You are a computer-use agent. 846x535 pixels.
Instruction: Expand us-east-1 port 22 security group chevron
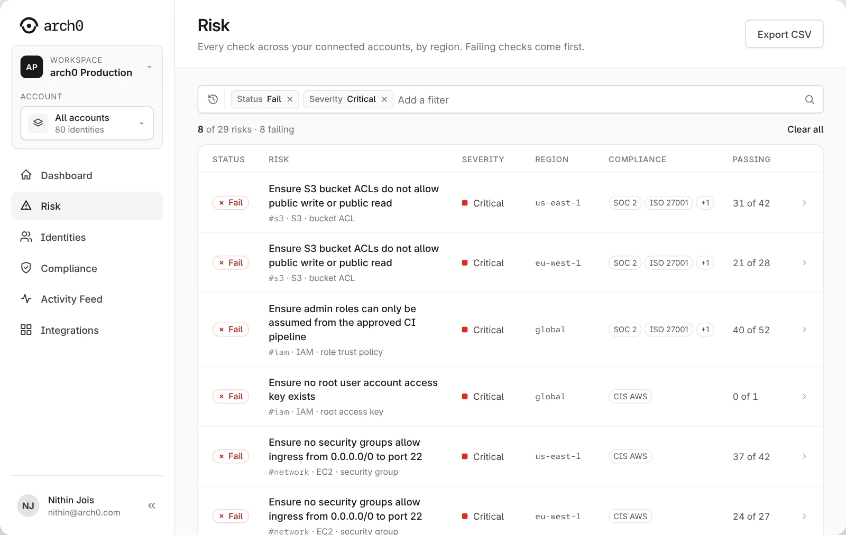coord(804,456)
